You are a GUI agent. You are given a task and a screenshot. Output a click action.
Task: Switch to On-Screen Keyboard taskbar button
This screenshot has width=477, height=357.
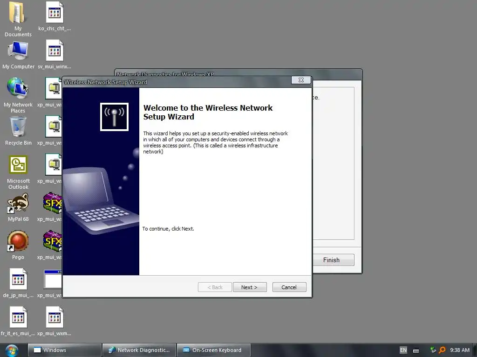pos(213,350)
